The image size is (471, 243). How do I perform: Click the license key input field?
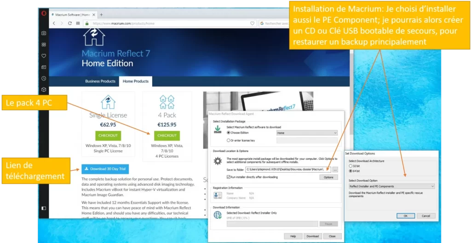[x=307, y=140]
